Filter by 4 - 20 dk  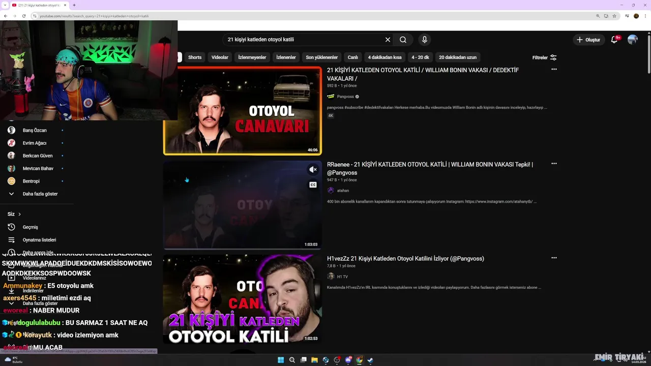[420, 57]
